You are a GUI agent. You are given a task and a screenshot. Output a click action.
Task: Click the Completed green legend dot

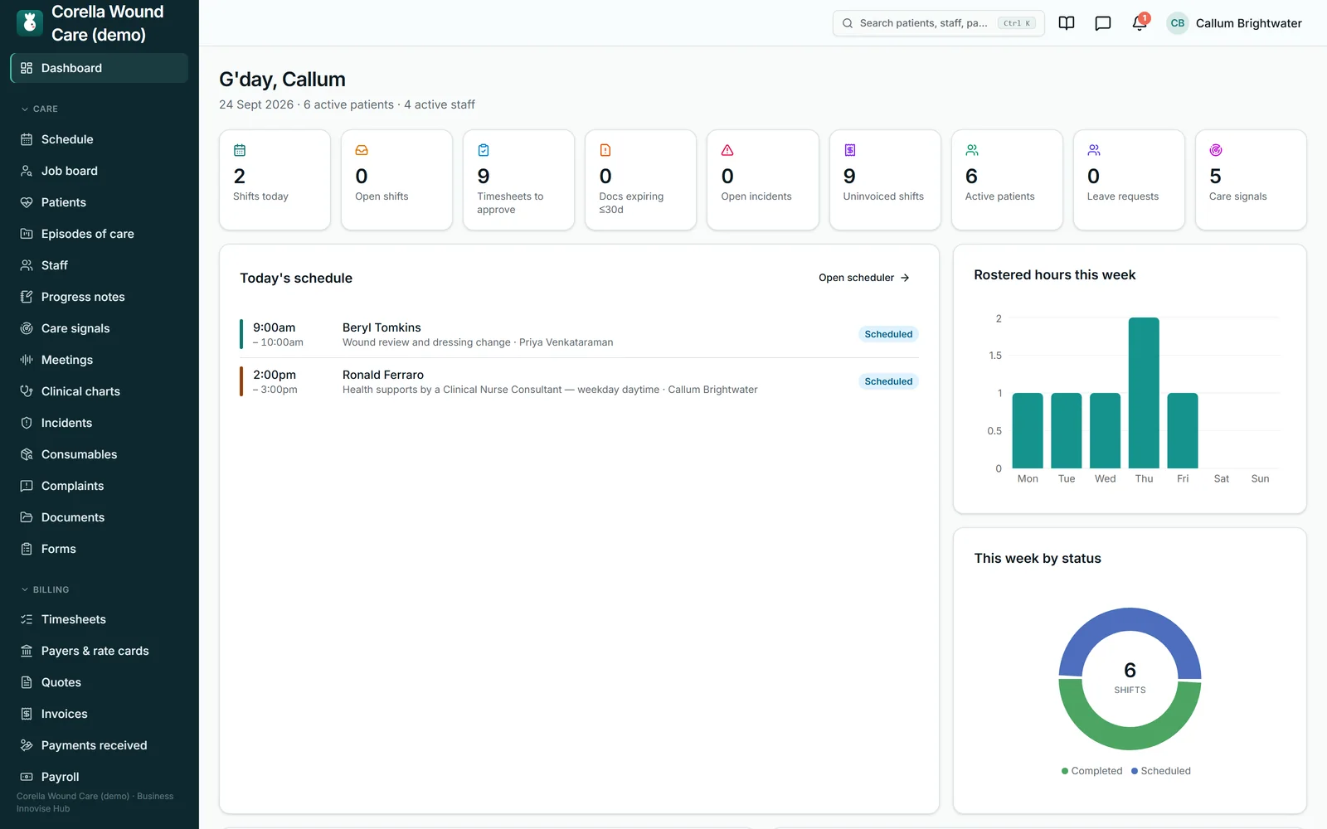click(1065, 771)
